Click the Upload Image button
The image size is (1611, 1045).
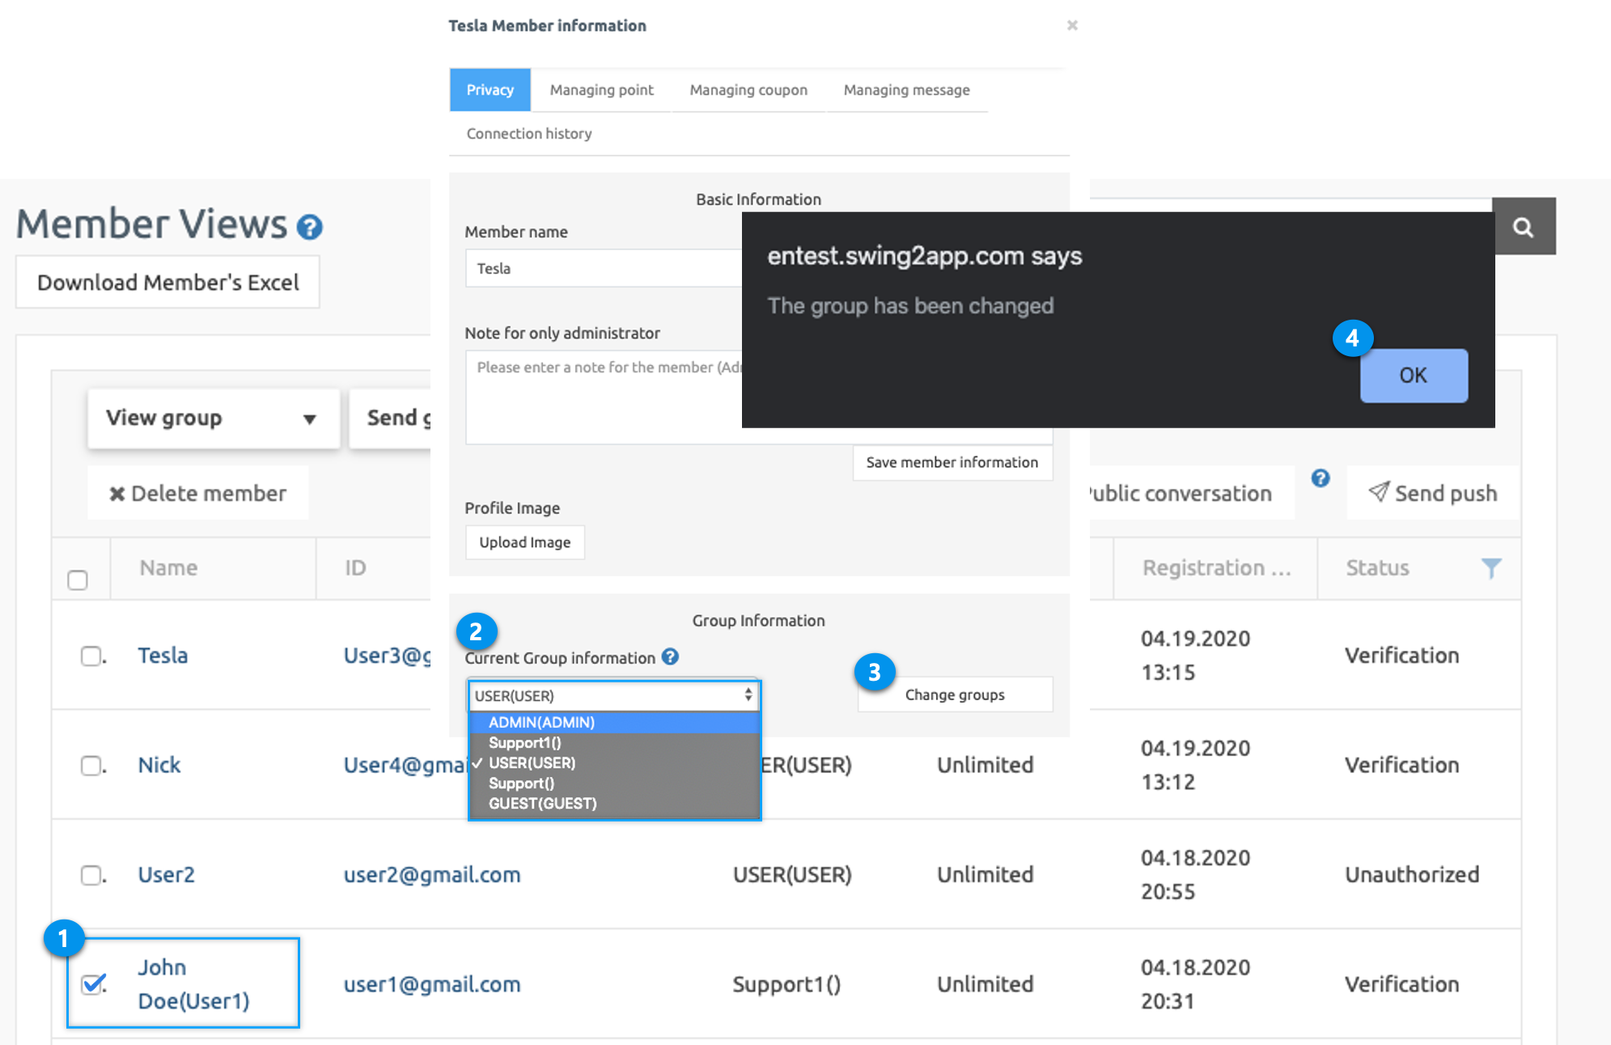click(x=524, y=542)
